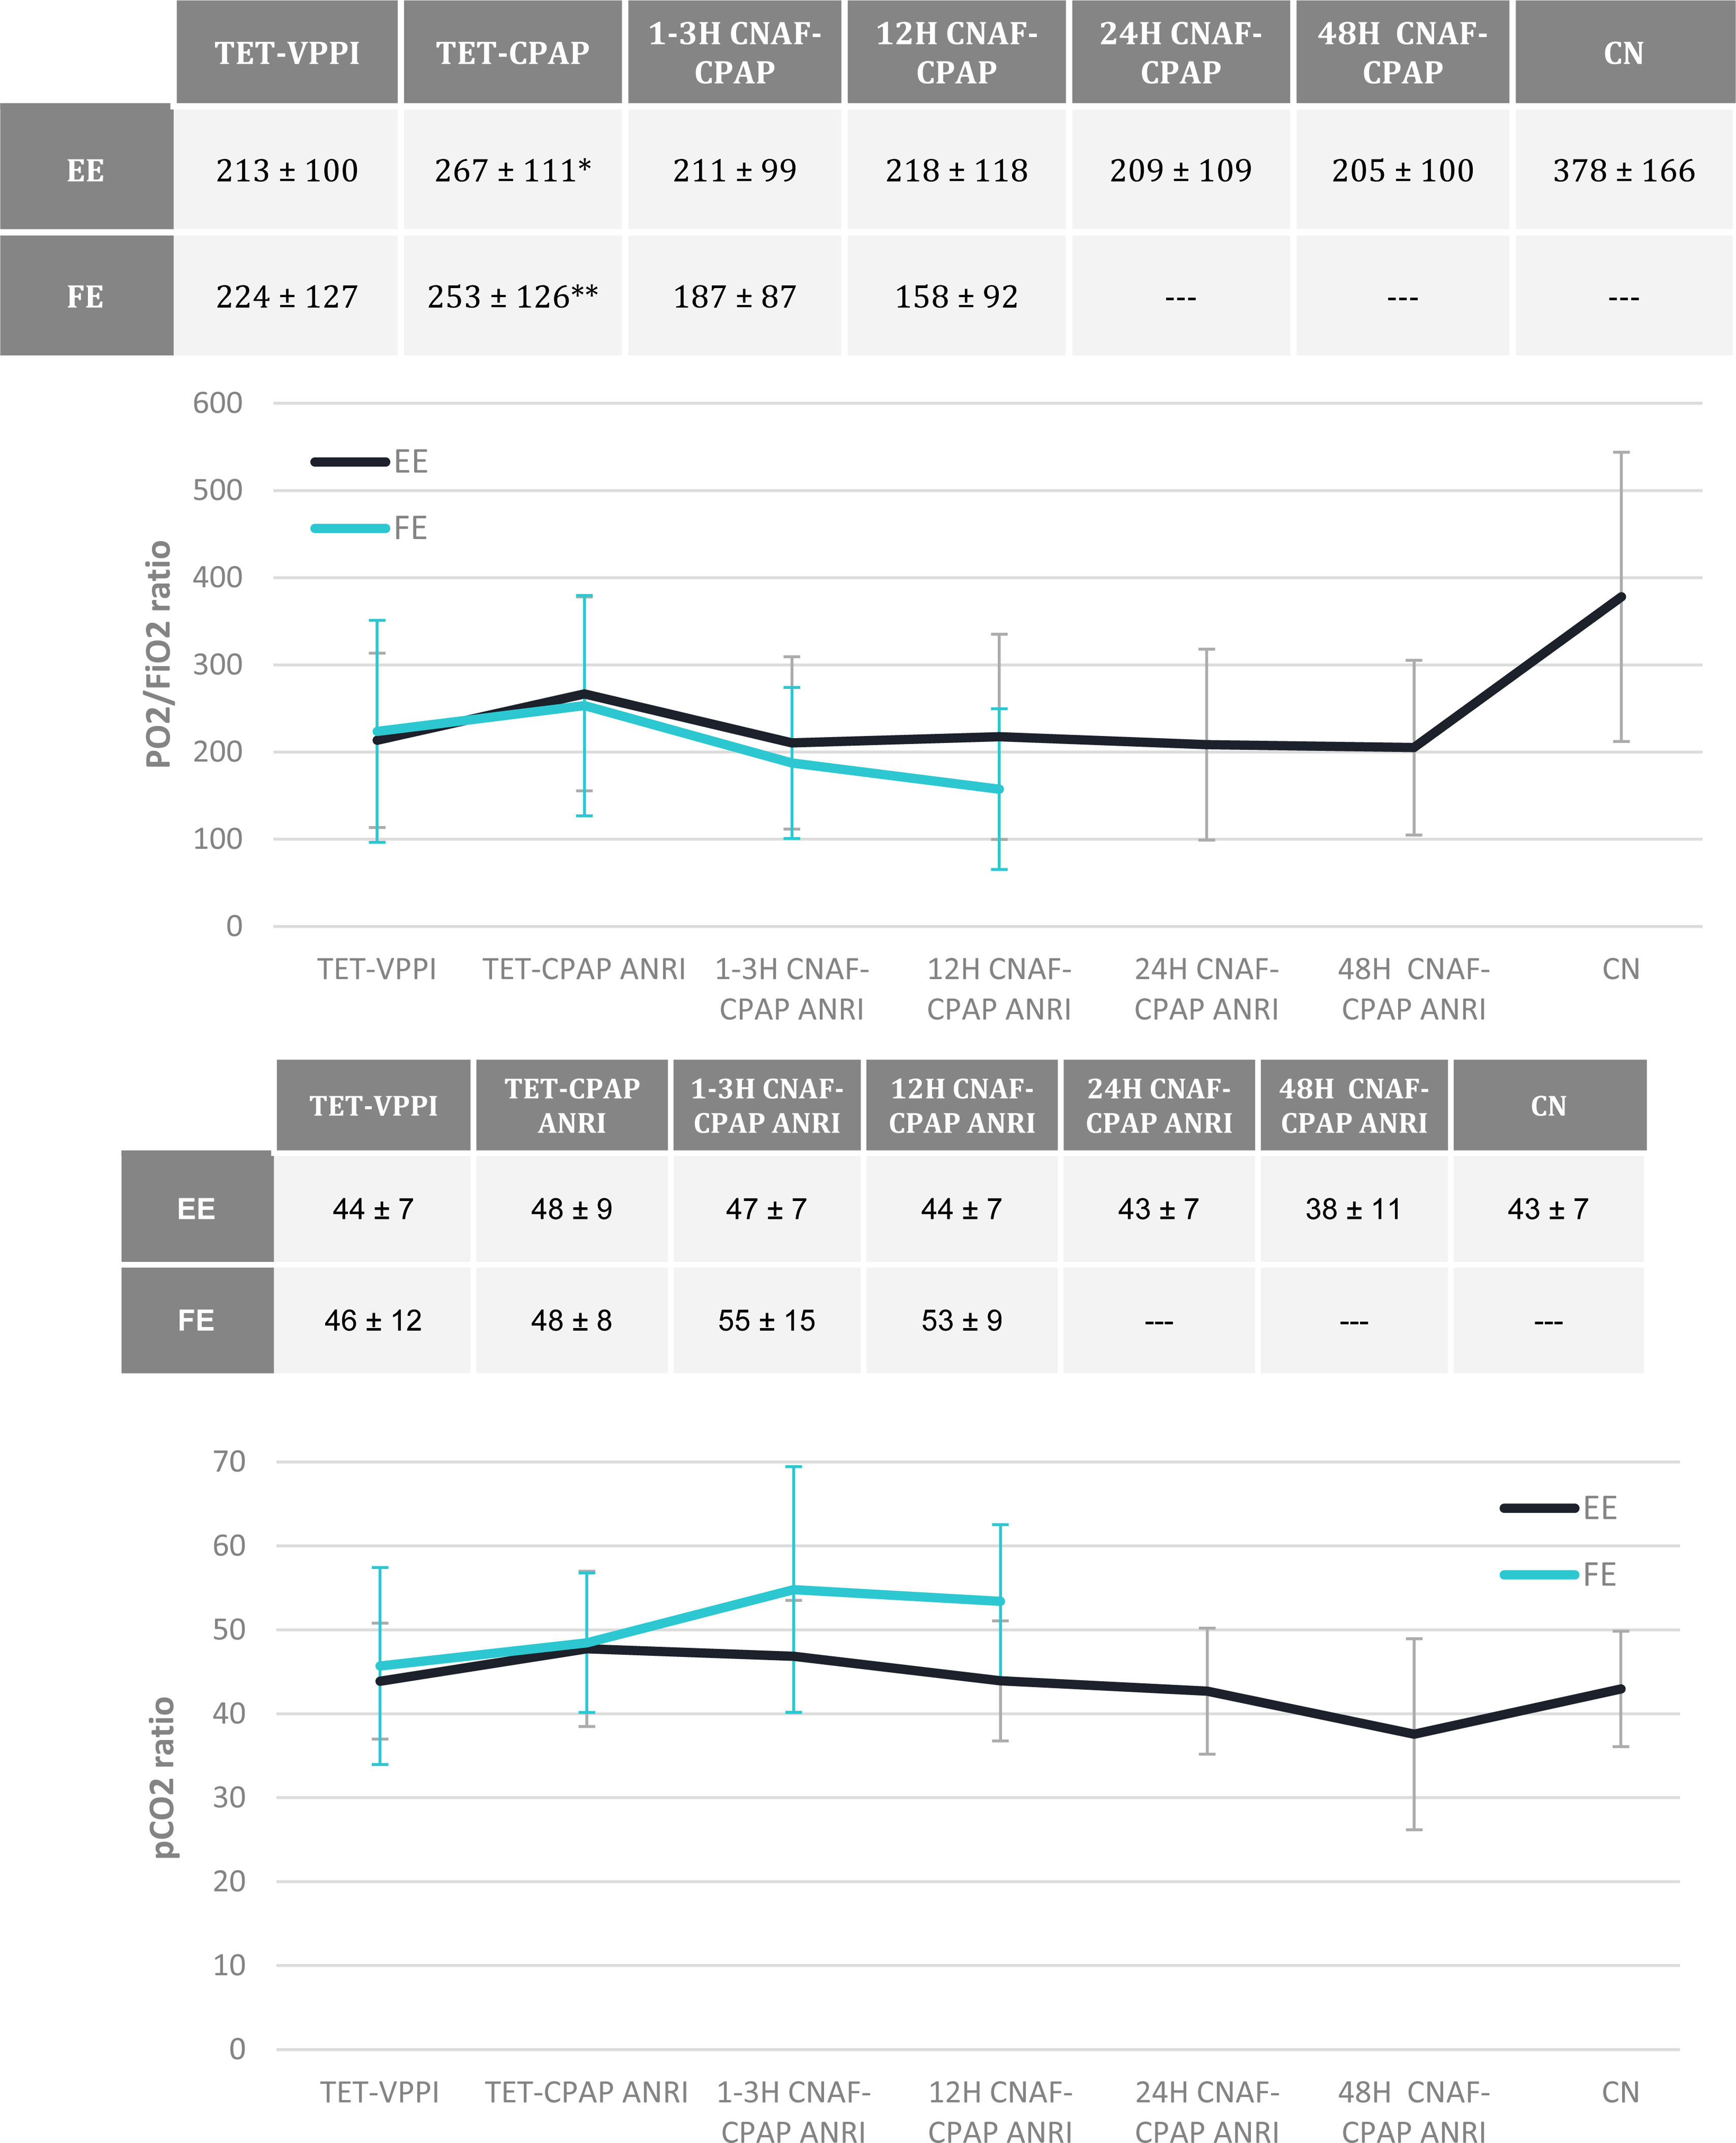The width and height of the screenshot is (1736, 2143).
Task: Click the EE legend line in top chart
Action: (x=350, y=462)
